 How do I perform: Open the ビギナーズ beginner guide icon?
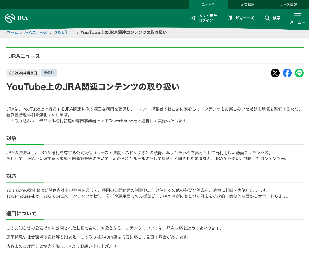pos(230,18)
